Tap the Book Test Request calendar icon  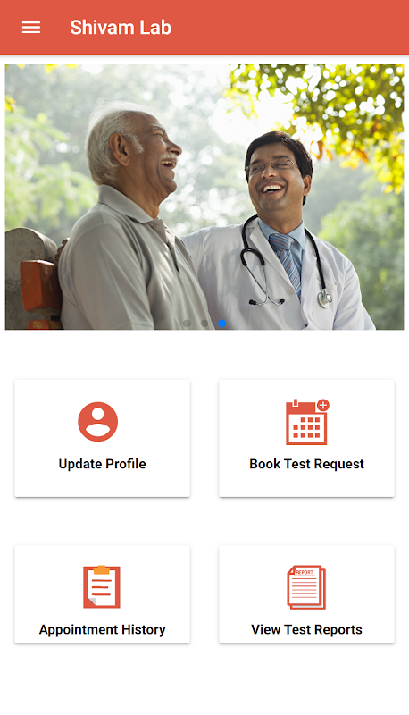click(x=307, y=422)
